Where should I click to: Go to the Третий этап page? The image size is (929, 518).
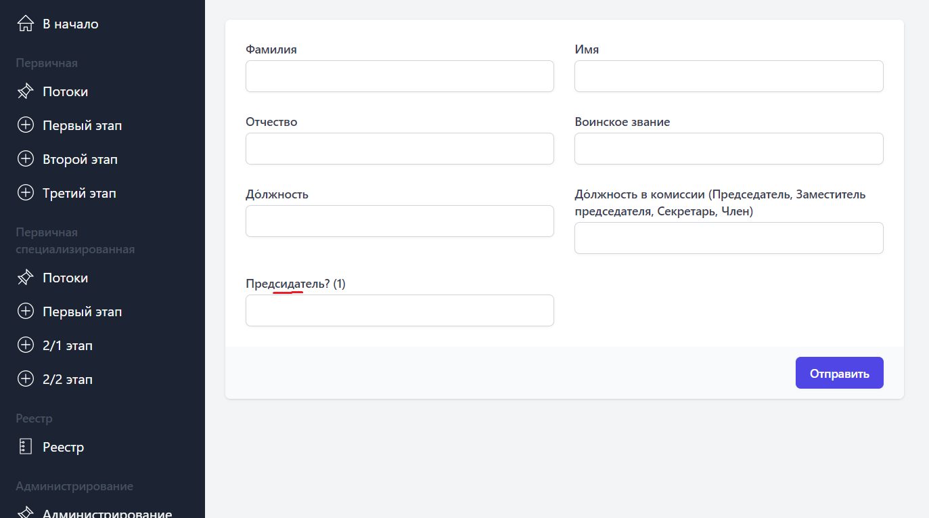[79, 193]
